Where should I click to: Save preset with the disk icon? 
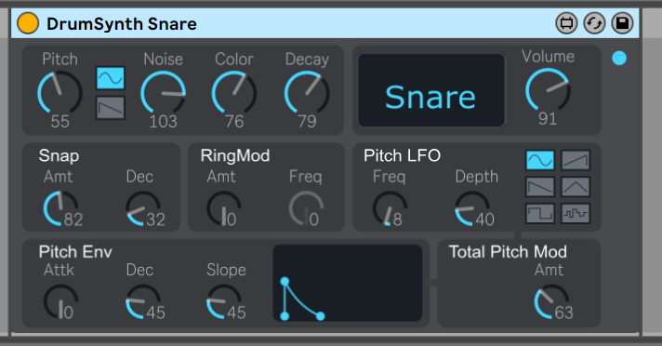[622, 23]
